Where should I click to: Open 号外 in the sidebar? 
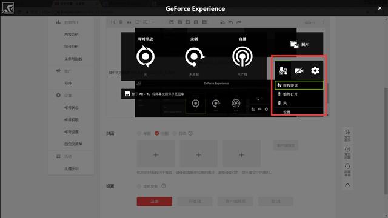68,84
